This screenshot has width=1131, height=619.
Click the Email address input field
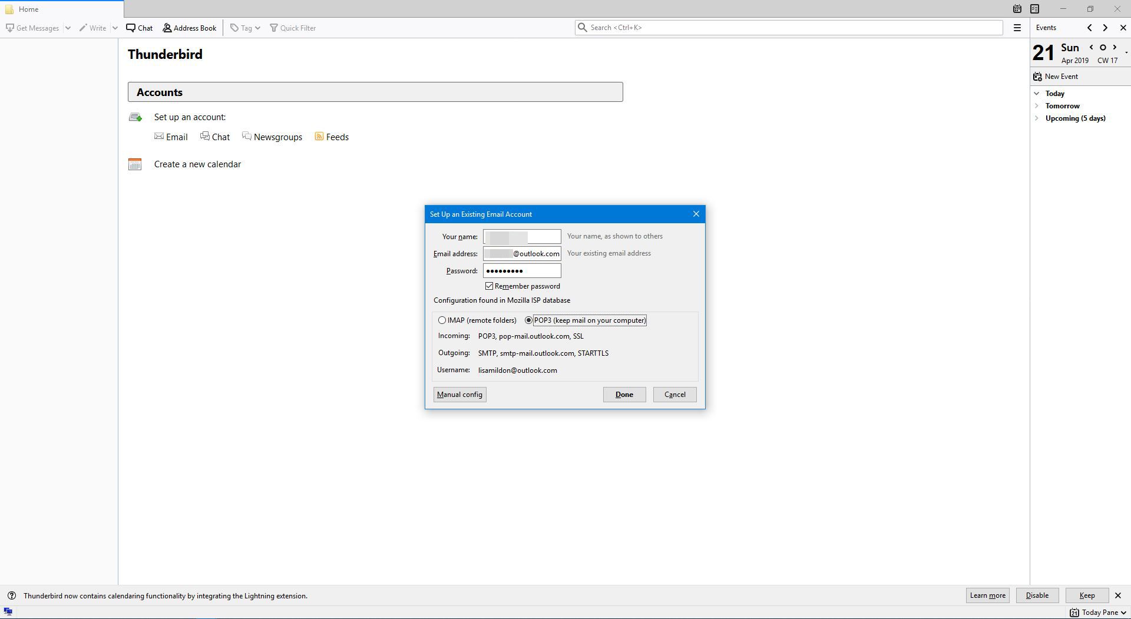point(522,254)
